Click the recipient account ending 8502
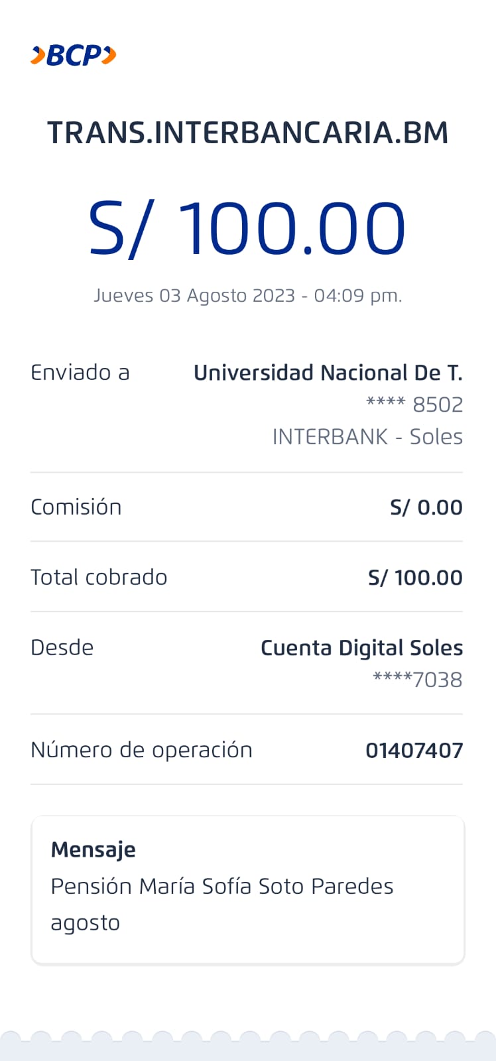The width and height of the screenshot is (496, 1061). 414,405
